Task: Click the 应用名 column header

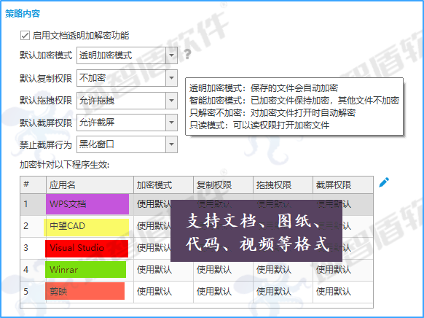Action: 90,185
